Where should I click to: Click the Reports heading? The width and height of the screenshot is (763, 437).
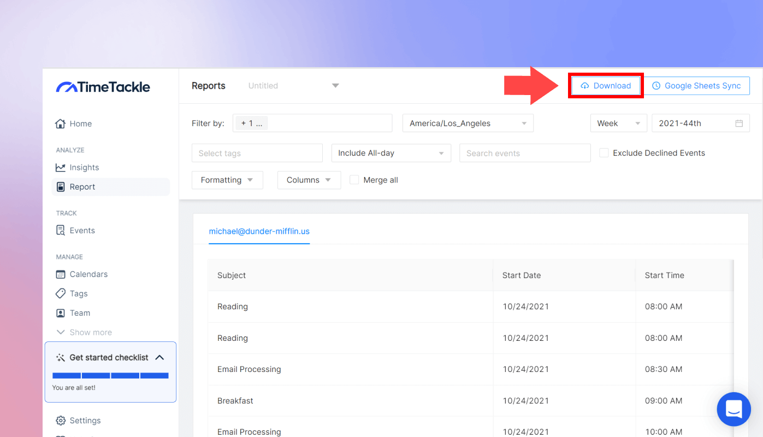click(209, 86)
